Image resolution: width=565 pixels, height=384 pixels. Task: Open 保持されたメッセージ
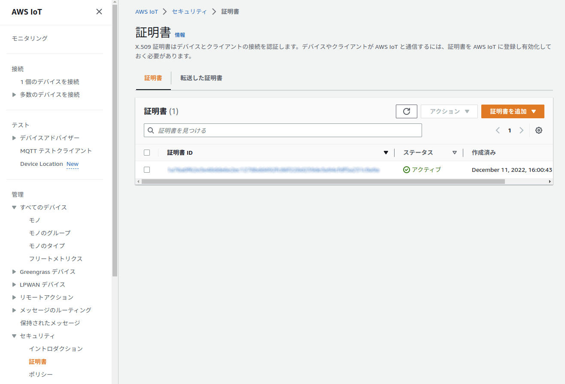pyautogui.click(x=50, y=323)
